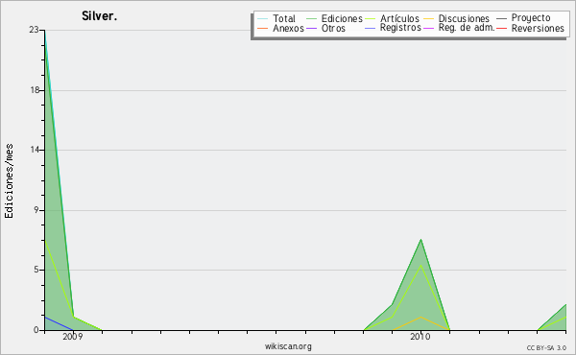The height and width of the screenshot is (355, 576).
Task: Select the 'Artículos' legend entry
Action: (x=399, y=18)
